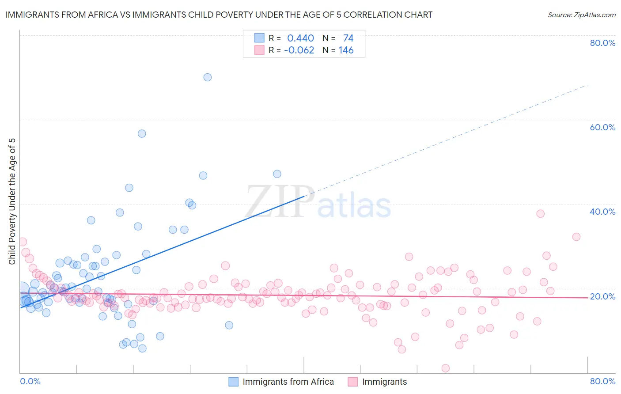Select the chart title text

coord(219,15)
